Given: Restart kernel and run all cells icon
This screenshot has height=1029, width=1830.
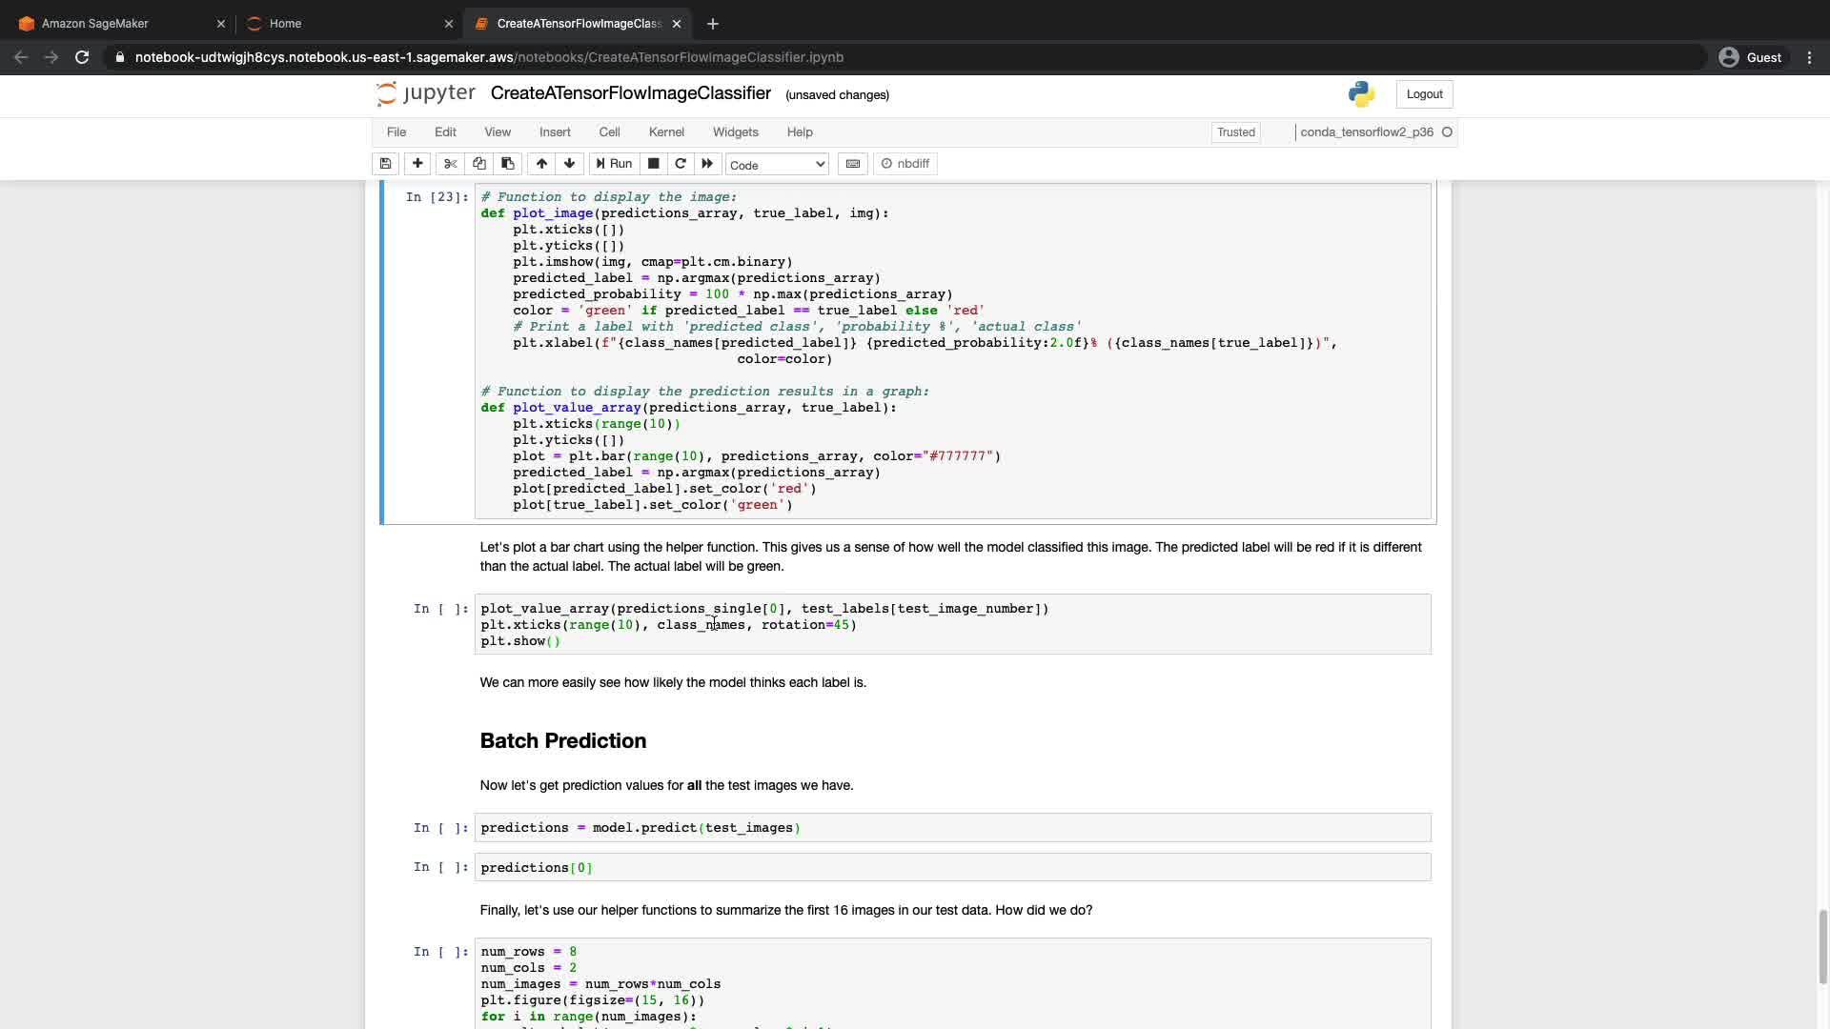Looking at the screenshot, I should pos(707,164).
